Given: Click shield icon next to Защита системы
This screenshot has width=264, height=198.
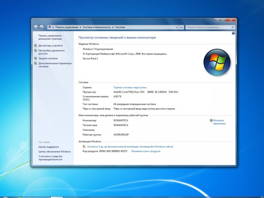Looking at the screenshot, I should 35,58.
